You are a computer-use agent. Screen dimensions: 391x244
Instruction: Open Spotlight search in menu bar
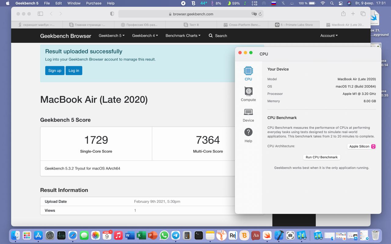click(332, 3)
